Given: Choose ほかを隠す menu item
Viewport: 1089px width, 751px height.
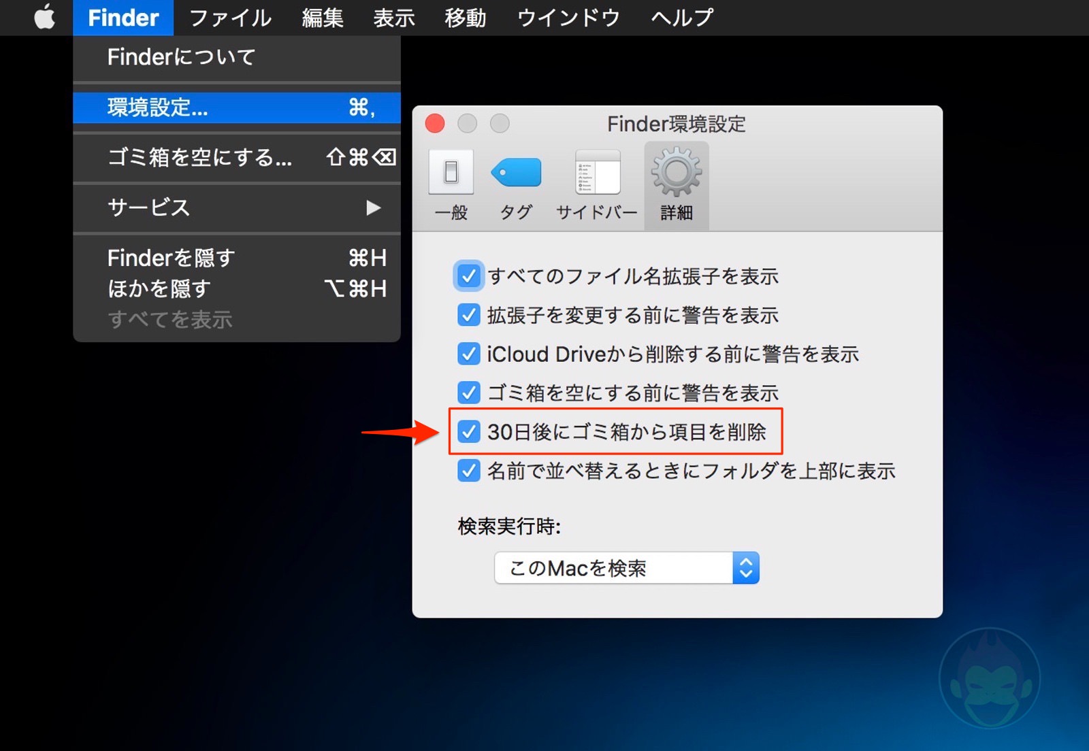Looking at the screenshot, I should pos(237,288).
